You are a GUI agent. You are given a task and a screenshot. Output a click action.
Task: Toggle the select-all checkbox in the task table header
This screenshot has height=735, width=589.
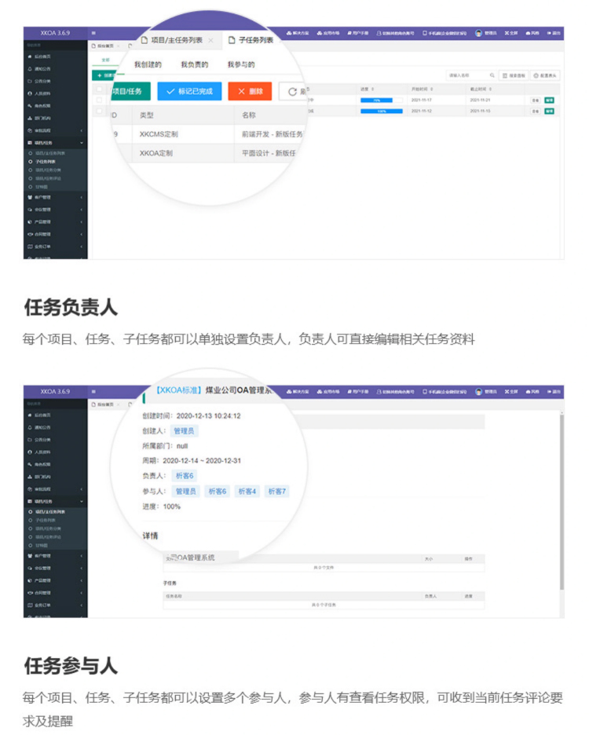(98, 90)
